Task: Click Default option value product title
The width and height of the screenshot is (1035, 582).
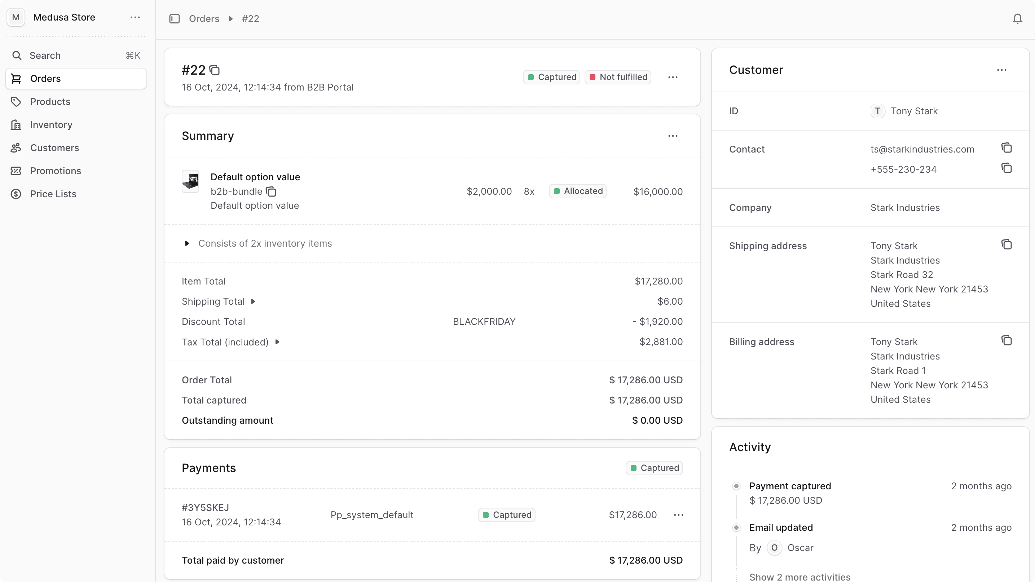Action: click(x=255, y=177)
